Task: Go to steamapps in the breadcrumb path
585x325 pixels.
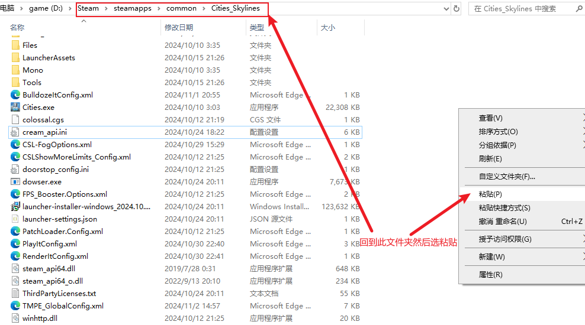Action: point(133,8)
